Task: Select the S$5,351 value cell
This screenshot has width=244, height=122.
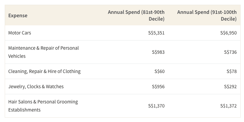Action: (x=156, y=33)
